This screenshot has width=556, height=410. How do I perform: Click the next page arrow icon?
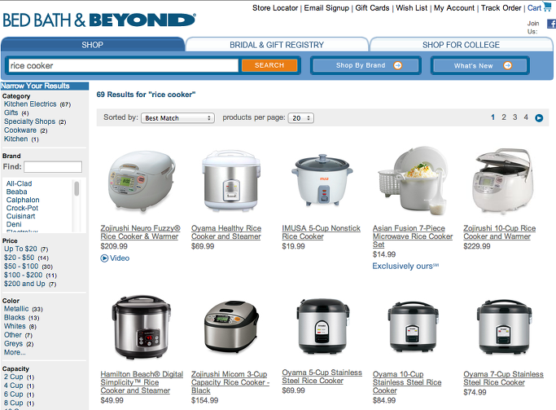pos(539,118)
